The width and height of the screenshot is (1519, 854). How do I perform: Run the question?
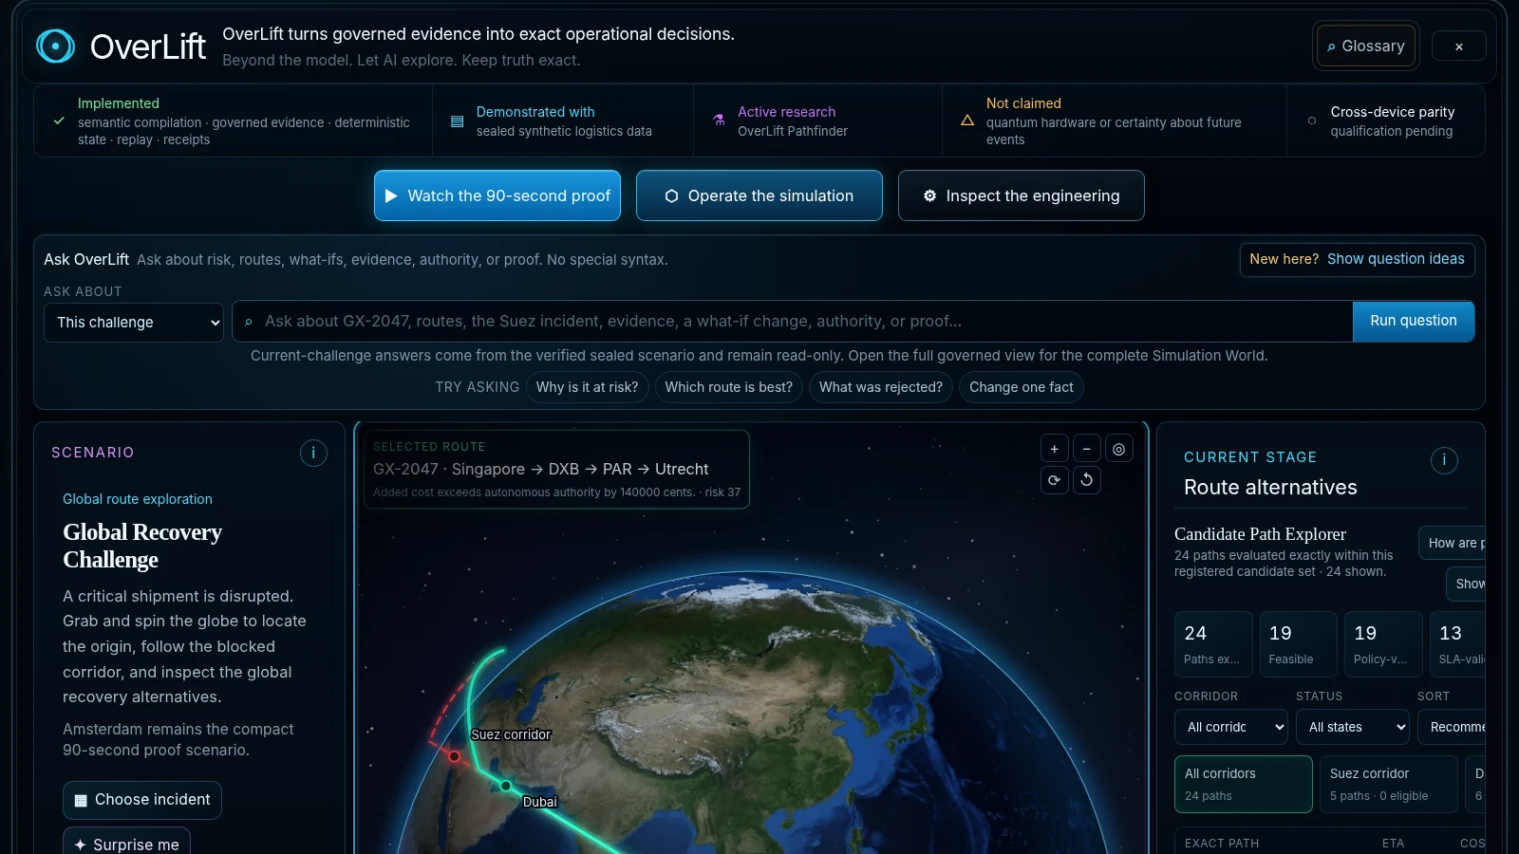[1413, 321]
